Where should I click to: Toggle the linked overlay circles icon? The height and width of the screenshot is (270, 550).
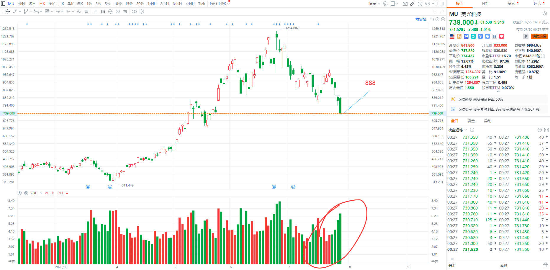pos(134,12)
